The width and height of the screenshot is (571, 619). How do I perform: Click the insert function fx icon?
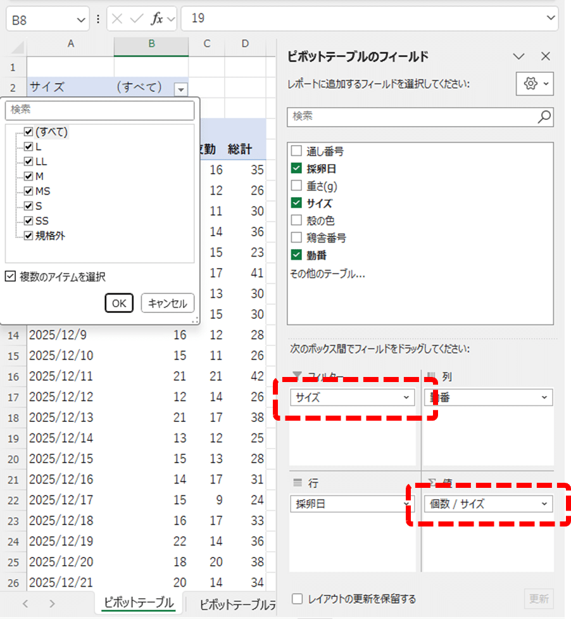[x=156, y=18]
